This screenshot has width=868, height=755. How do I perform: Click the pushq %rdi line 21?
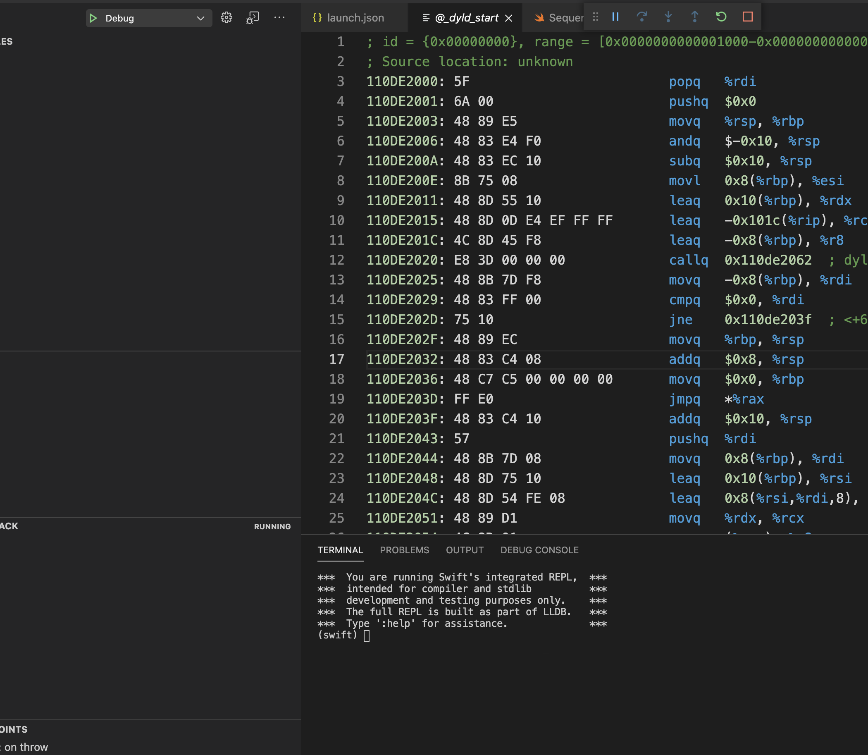pos(617,439)
